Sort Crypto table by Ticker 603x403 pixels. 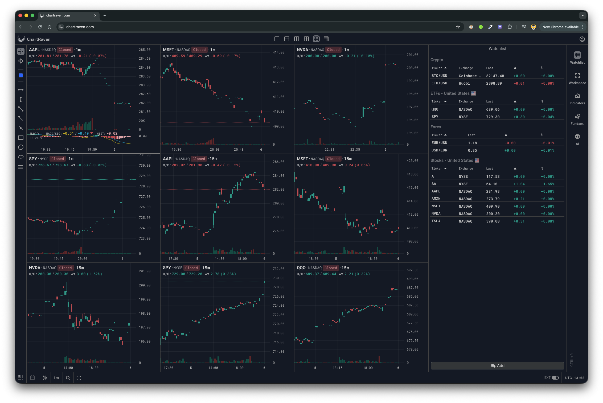[x=439, y=68]
